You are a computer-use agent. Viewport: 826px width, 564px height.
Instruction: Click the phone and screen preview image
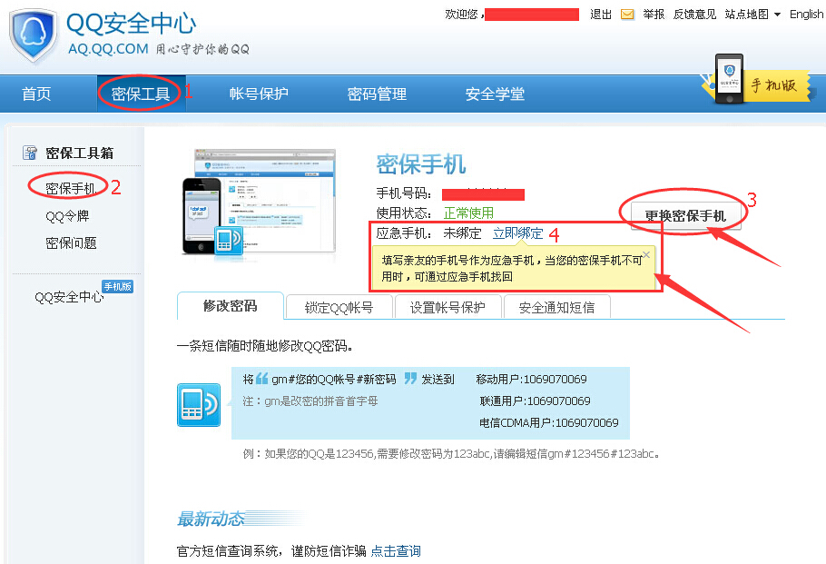pos(259,203)
